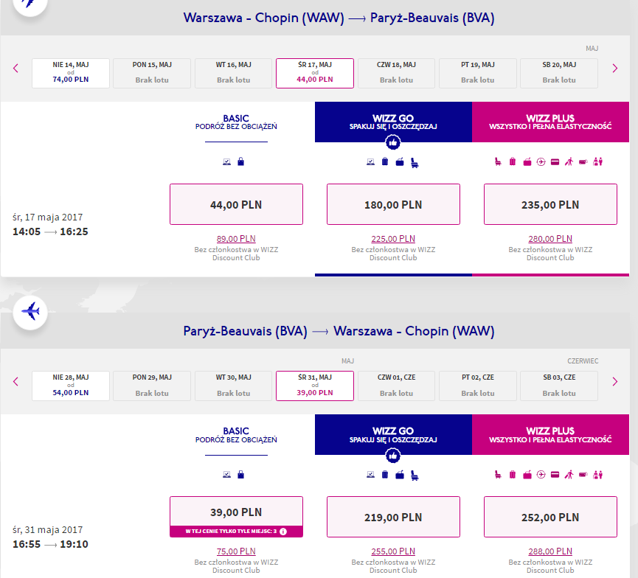Choose the 235,00 PLN WIZZ PLUS outbound fare

click(x=550, y=204)
